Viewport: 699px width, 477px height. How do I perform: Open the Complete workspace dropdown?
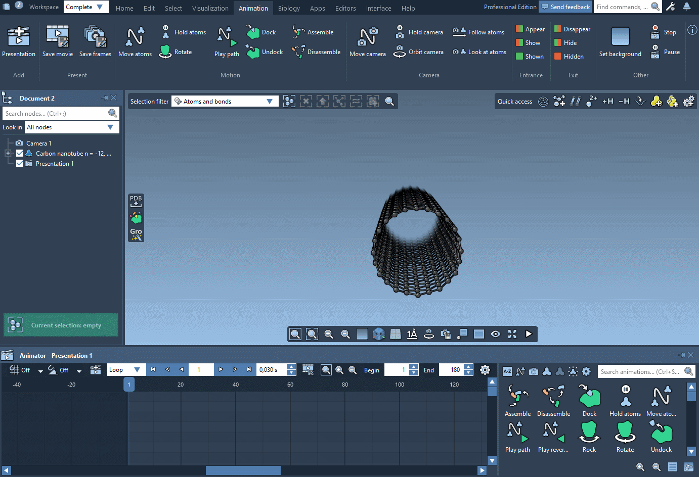coord(86,8)
